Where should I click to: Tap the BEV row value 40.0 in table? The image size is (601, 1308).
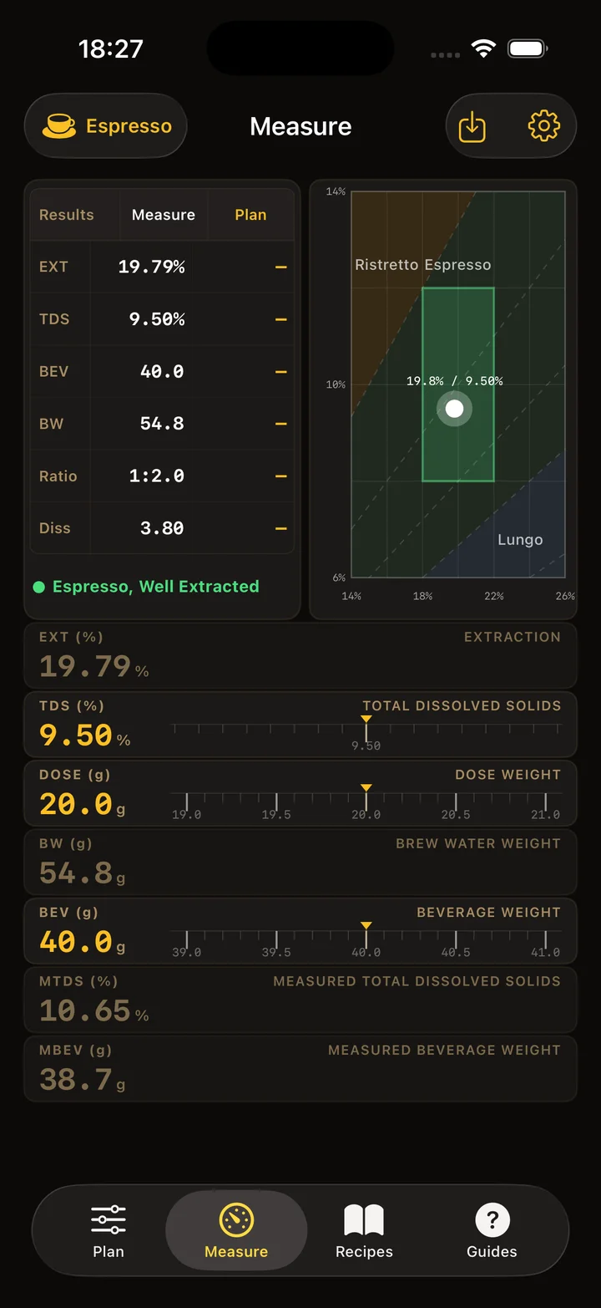click(162, 371)
